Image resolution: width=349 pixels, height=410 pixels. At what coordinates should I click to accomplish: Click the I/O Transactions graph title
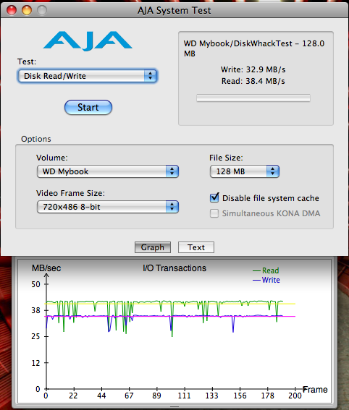point(174,268)
